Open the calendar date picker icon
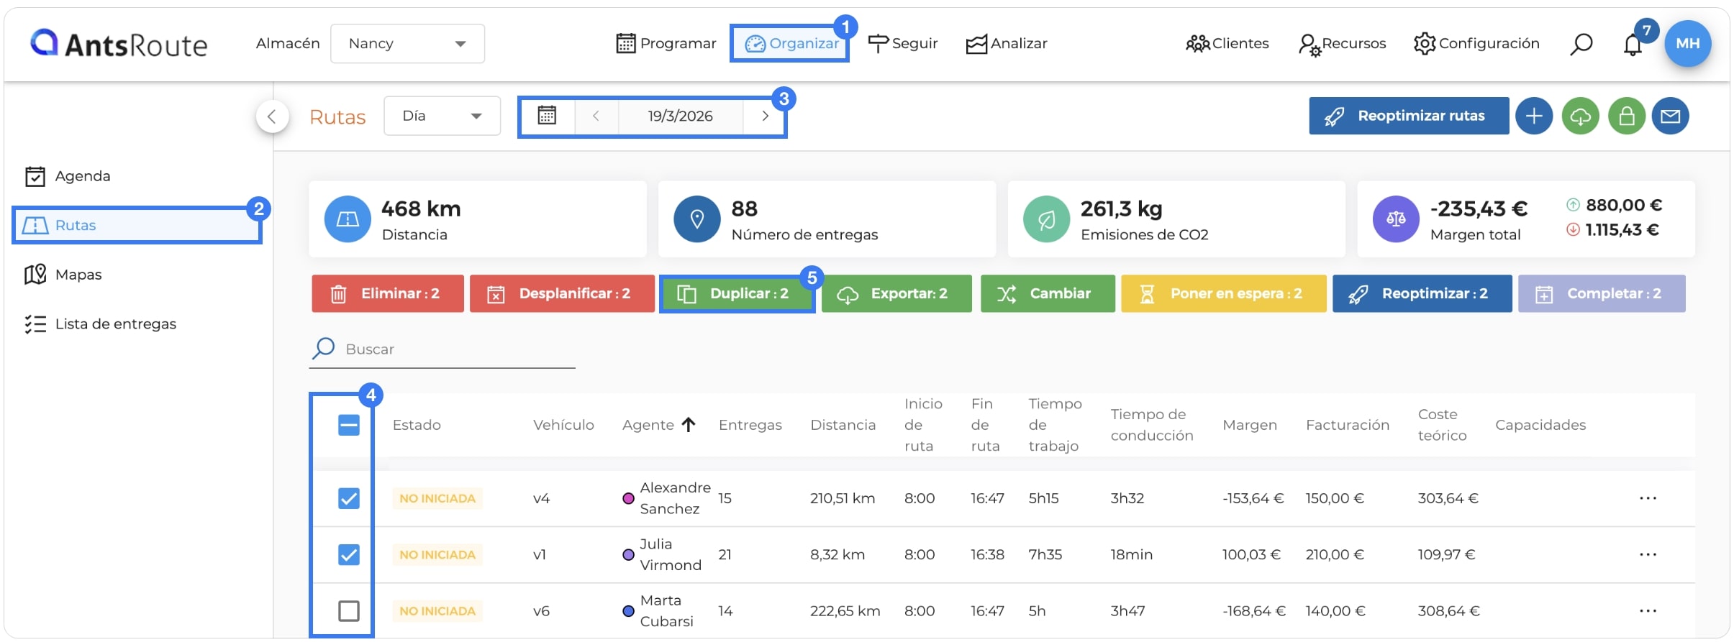 pyautogui.click(x=547, y=116)
